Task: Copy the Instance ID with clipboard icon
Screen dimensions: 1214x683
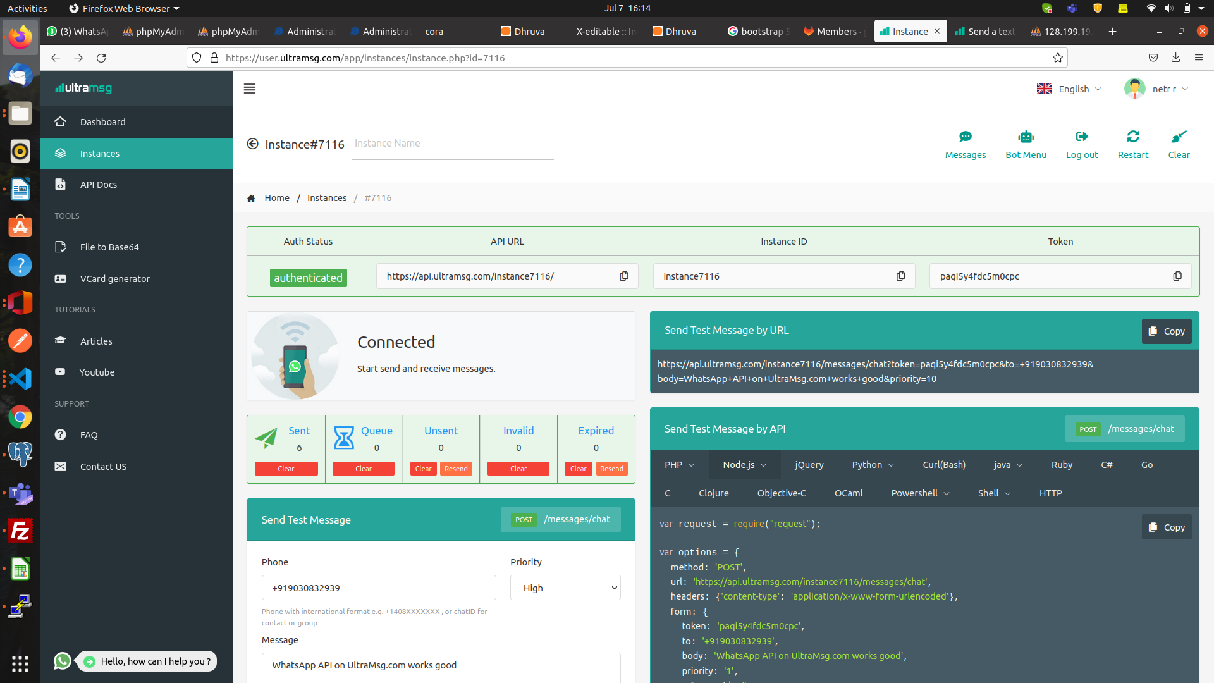Action: 900,276
